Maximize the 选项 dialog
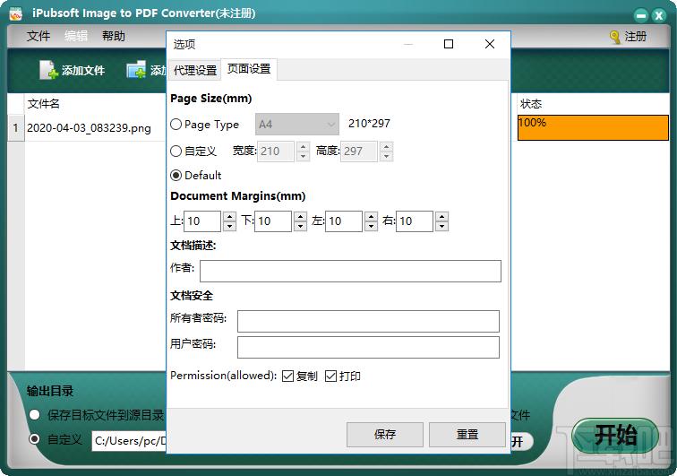Image resolution: width=677 pixels, height=476 pixels. 448,44
